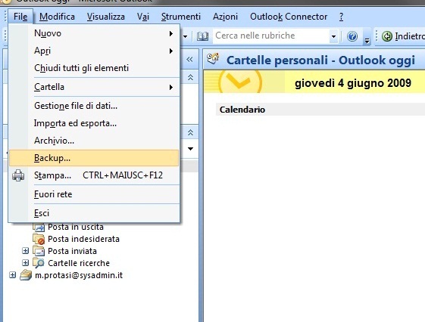The height and width of the screenshot is (322, 425).
Task: Expand the Posta inviata folder tree
Action: [25, 251]
